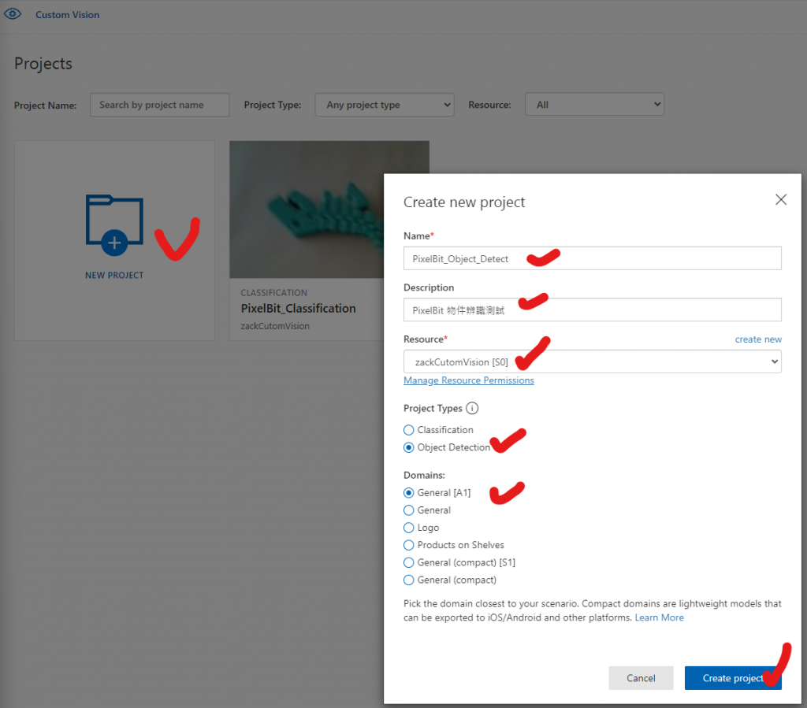This screenshot has height=708, width=807.
Task: Select the Logo domain
Action: pyautogui.click(x=409, y=528)
